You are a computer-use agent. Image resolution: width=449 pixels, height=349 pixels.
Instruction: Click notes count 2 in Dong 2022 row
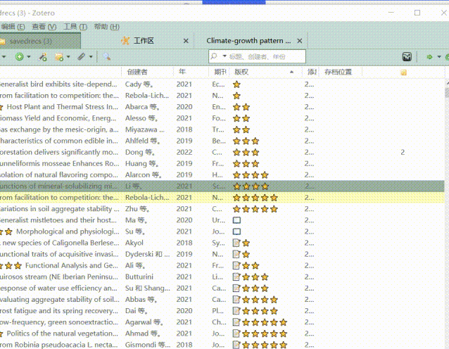click(403, 152)
